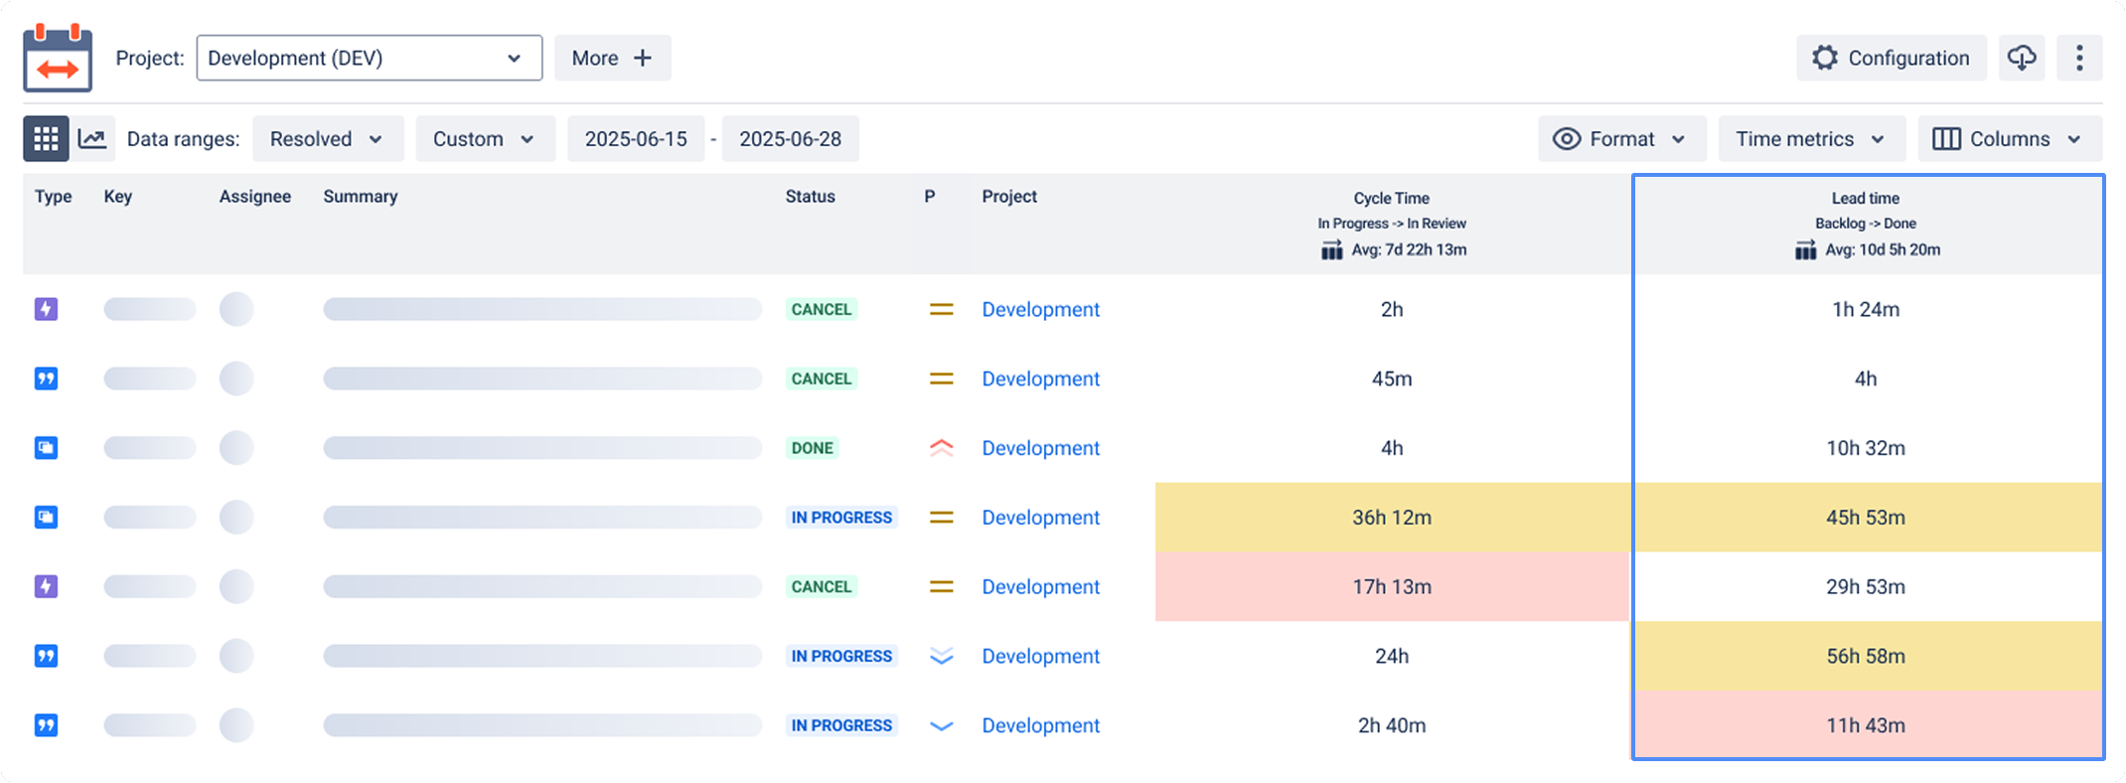Sort by the Status column header
The image size is (2126, 783).
810,197
